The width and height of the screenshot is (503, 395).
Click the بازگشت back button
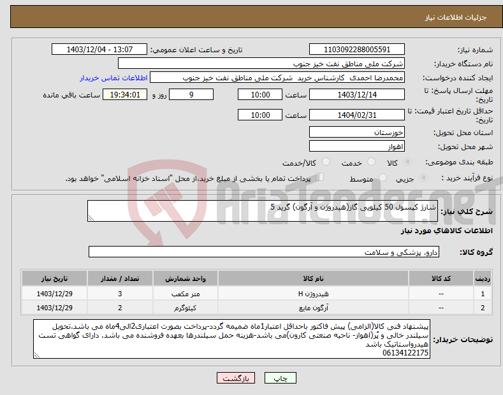[236, 378]
